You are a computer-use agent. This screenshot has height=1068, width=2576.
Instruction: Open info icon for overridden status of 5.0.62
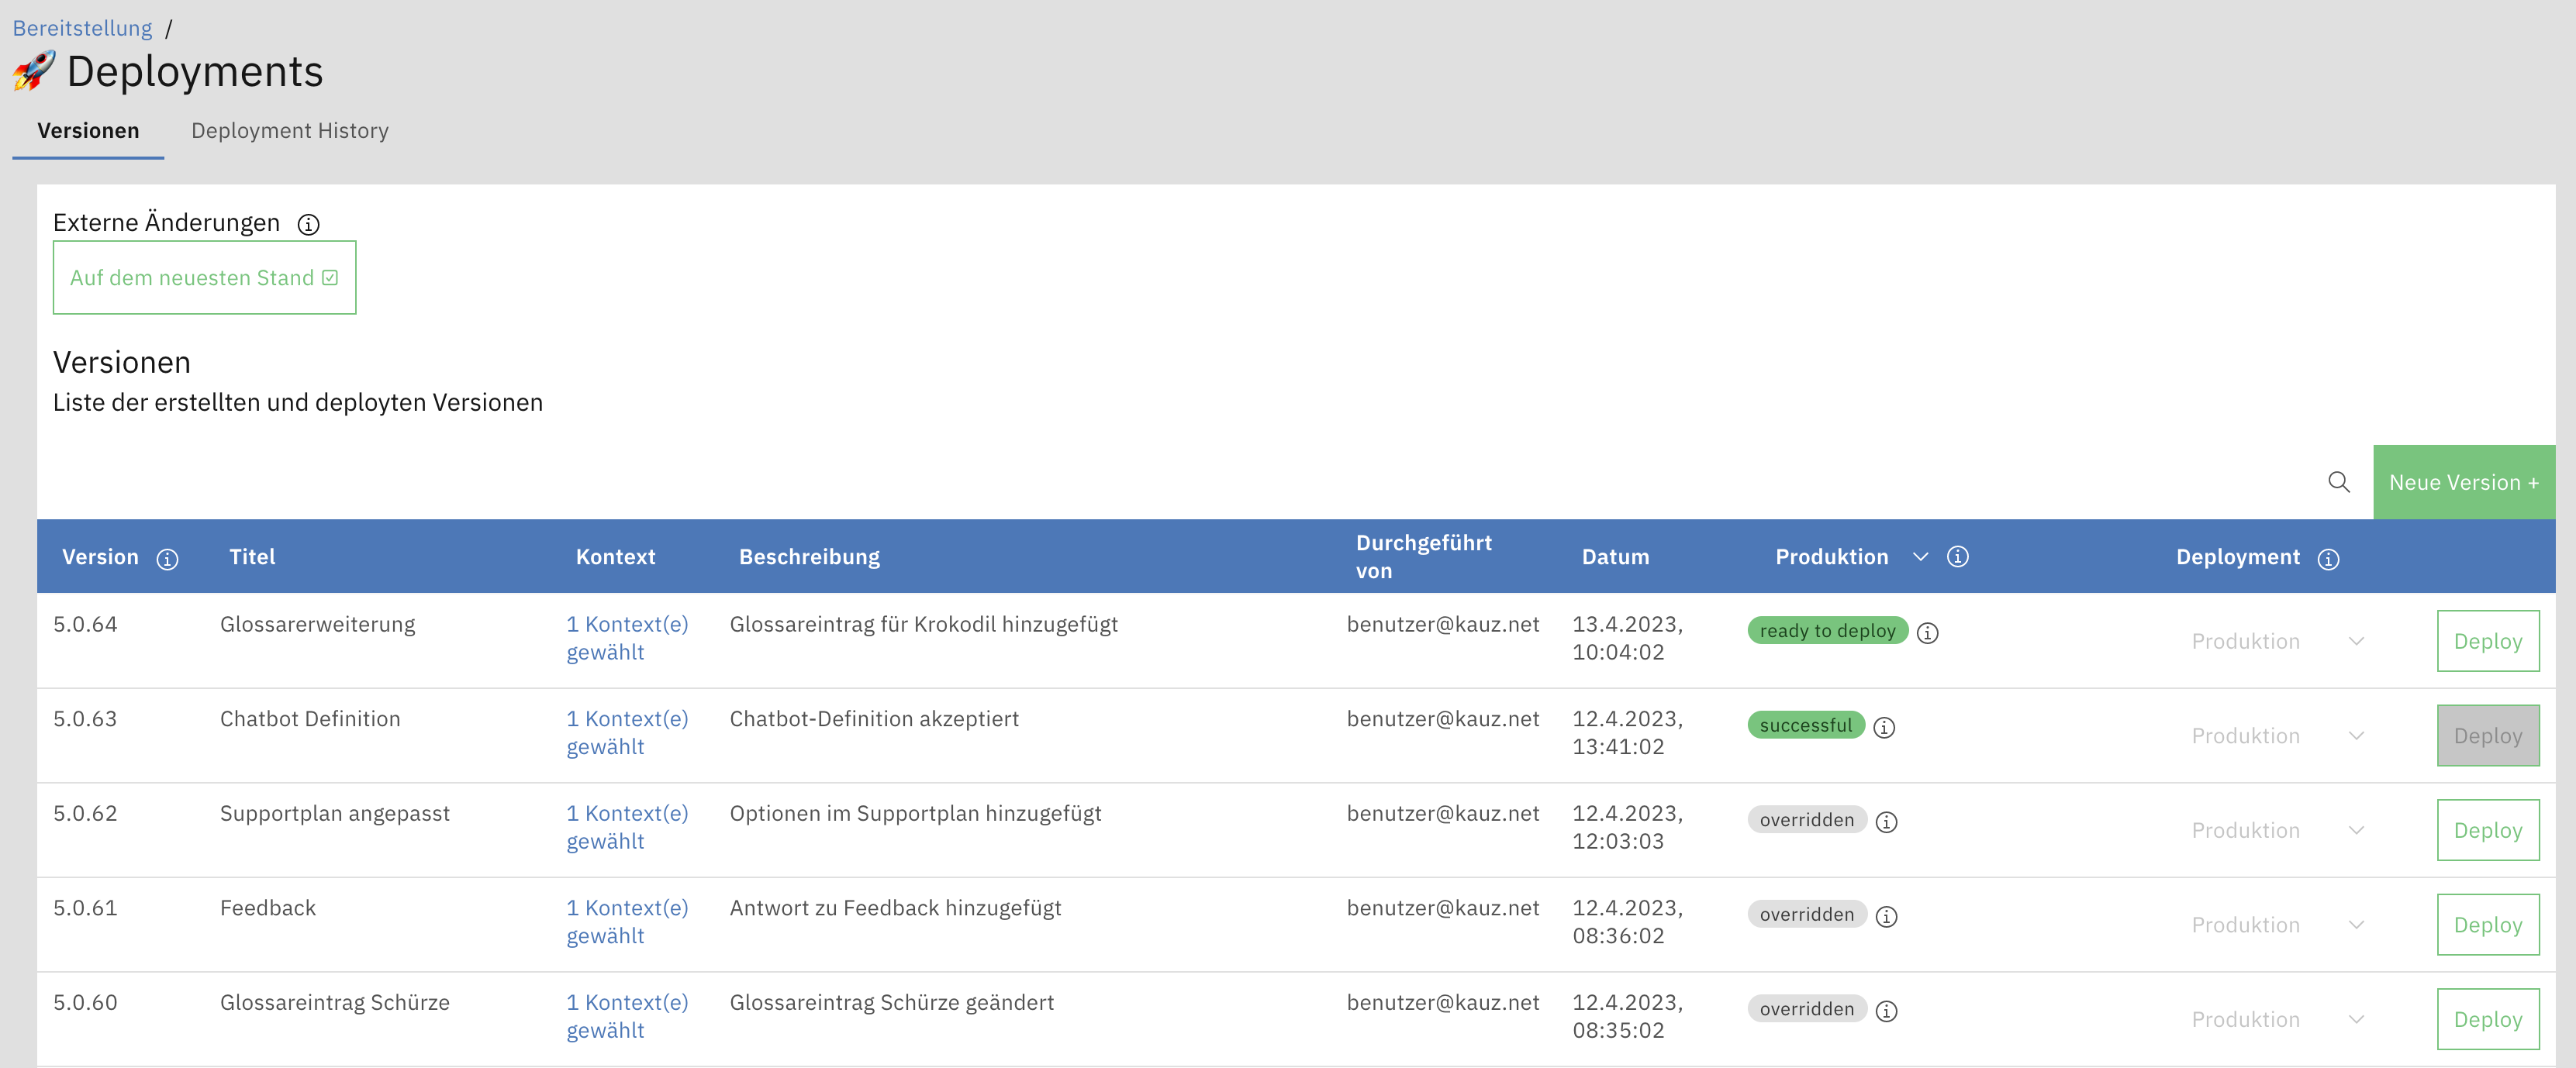click(1886, 822)
